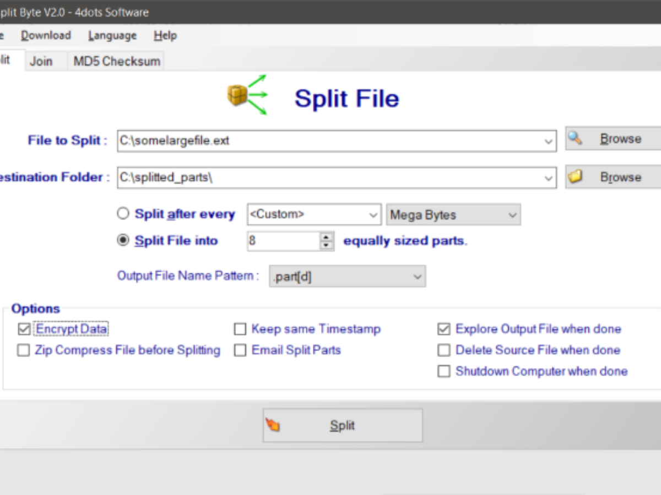Select the Split File into radio option
This screenshot has width=661, height=495.
point(123,240)
